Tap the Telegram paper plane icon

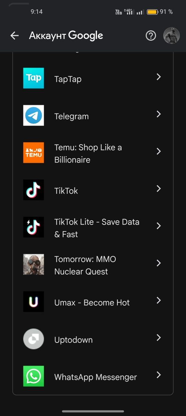(33, 115)
